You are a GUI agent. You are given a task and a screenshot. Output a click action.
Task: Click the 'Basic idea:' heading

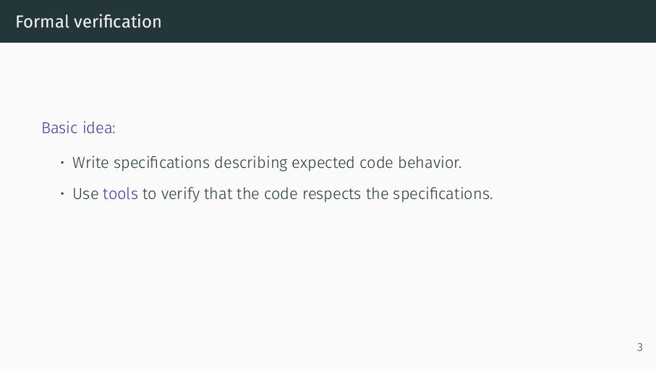[78, 127]
